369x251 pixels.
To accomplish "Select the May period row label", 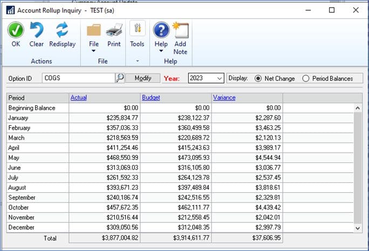I will click(x=13, y=158).
